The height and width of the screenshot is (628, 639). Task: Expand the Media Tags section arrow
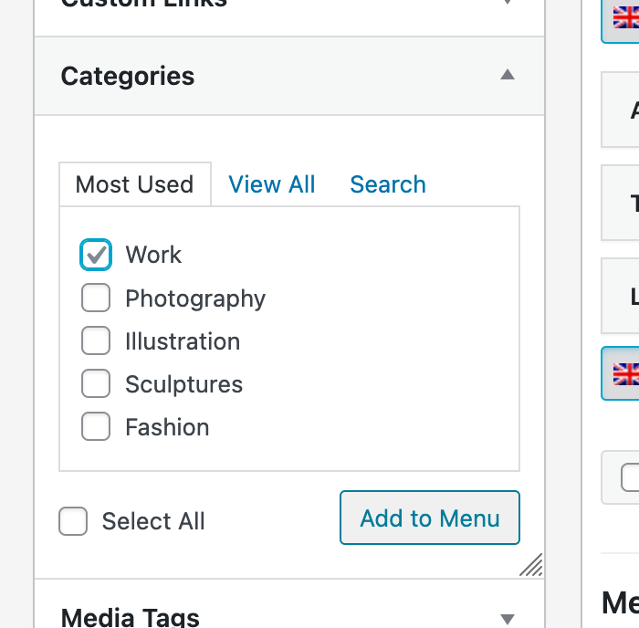508,619
